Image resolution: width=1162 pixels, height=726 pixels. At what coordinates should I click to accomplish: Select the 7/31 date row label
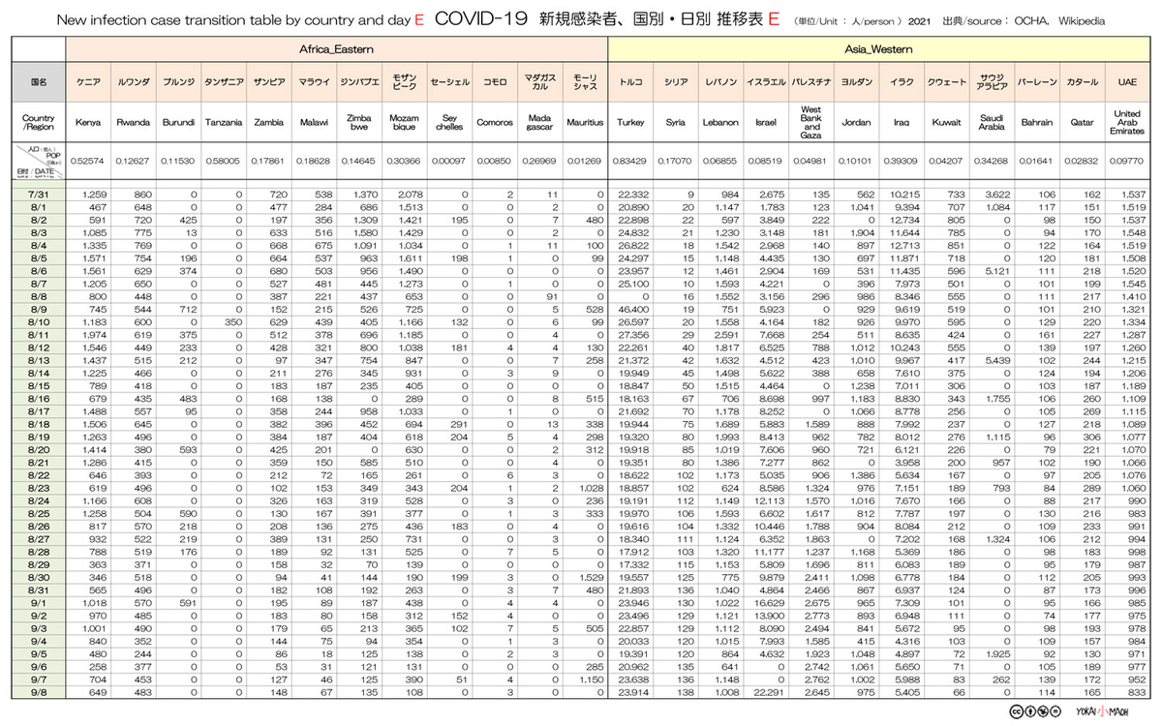[39, 195]
